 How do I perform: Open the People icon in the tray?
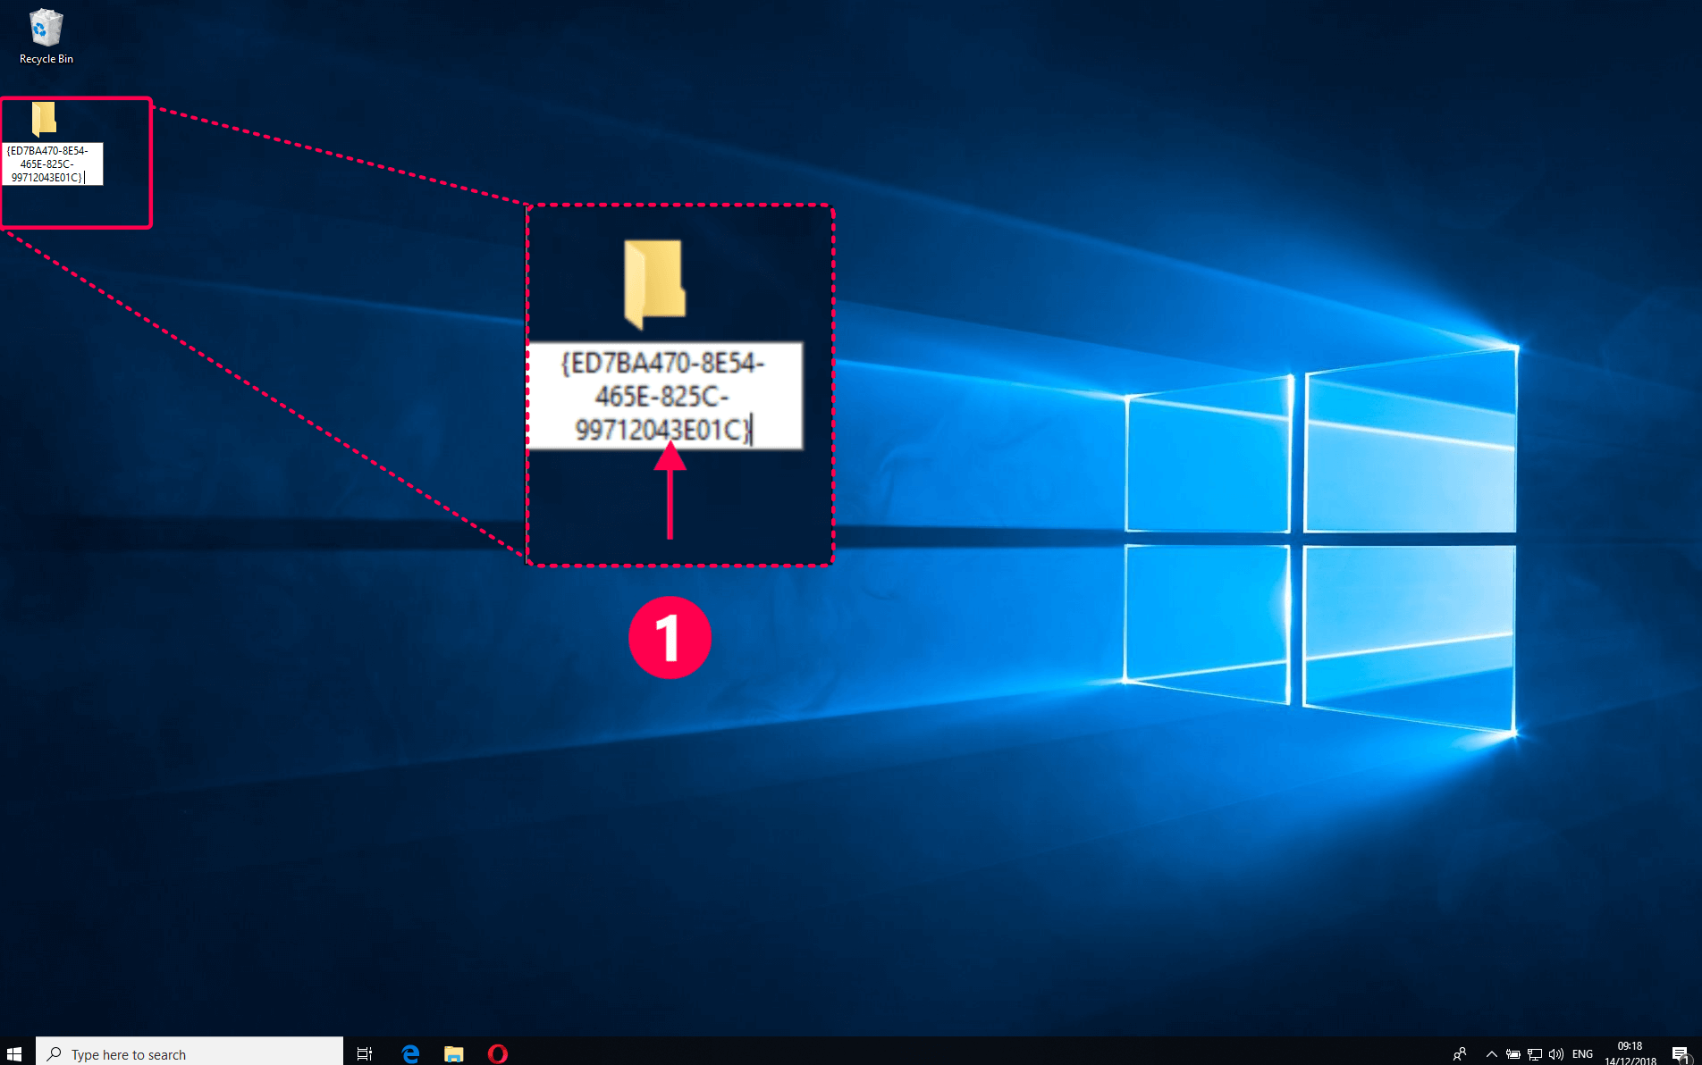click(1460, 1054)
